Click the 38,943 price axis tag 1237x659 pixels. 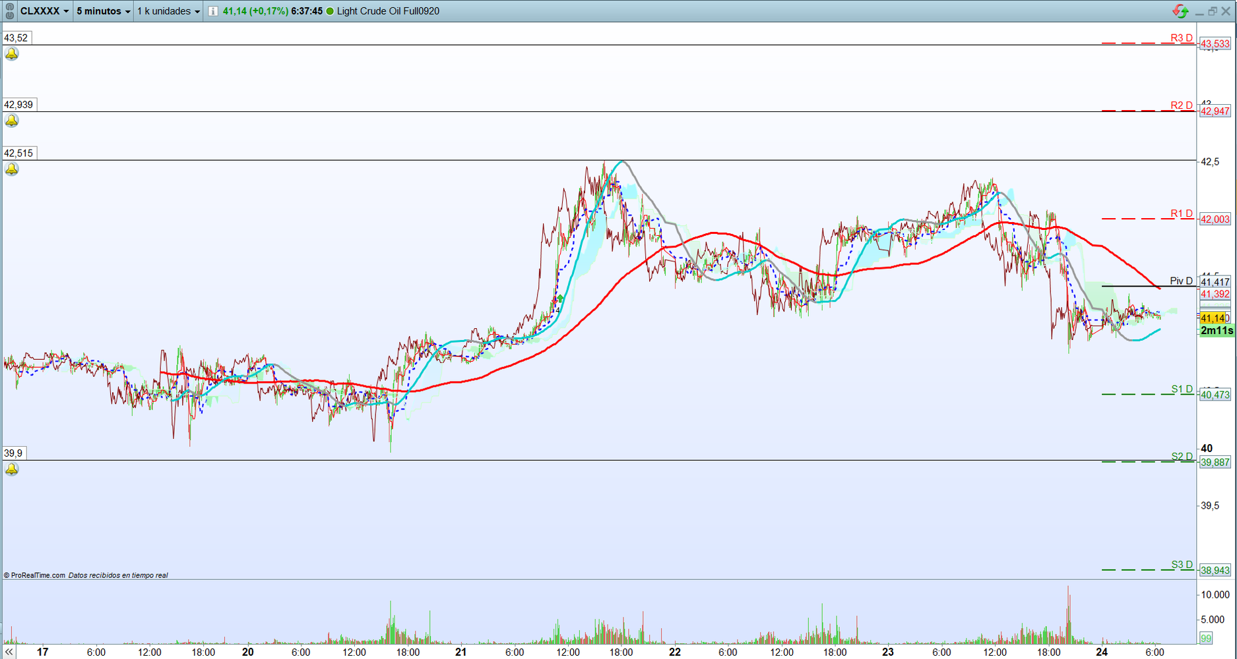pos(1215,571)
